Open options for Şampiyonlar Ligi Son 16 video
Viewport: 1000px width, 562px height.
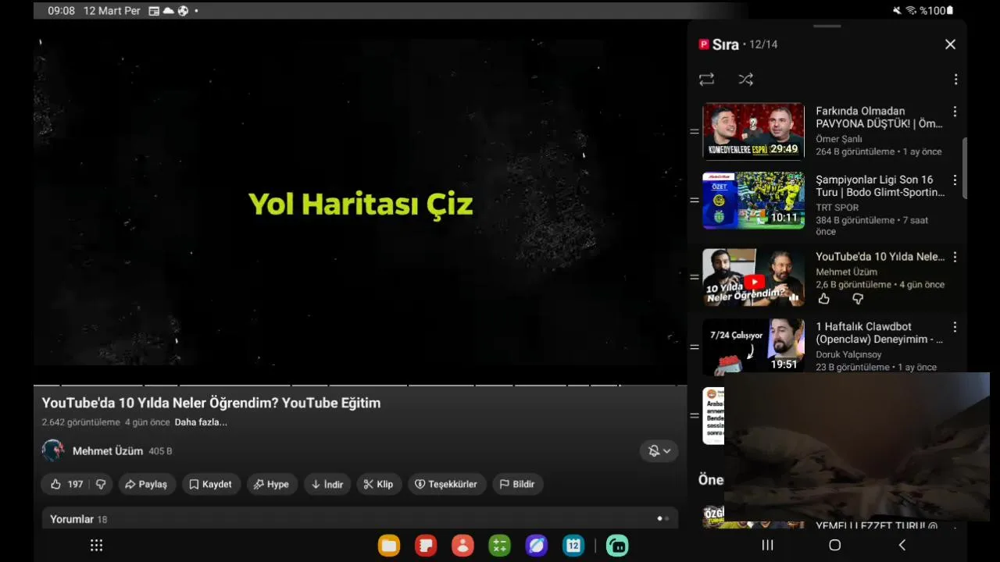pos(955,180)
